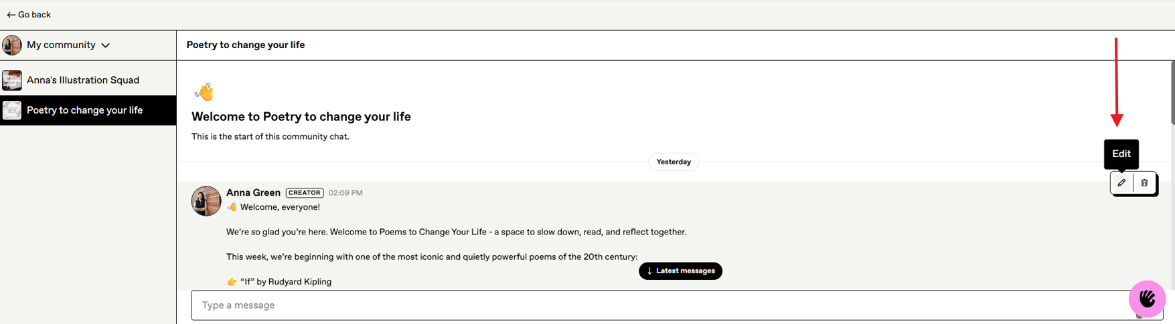This screenshot has height=324, width=1175.
Task: Click the down arrow in Latest messages
Action: click(649, 271)
